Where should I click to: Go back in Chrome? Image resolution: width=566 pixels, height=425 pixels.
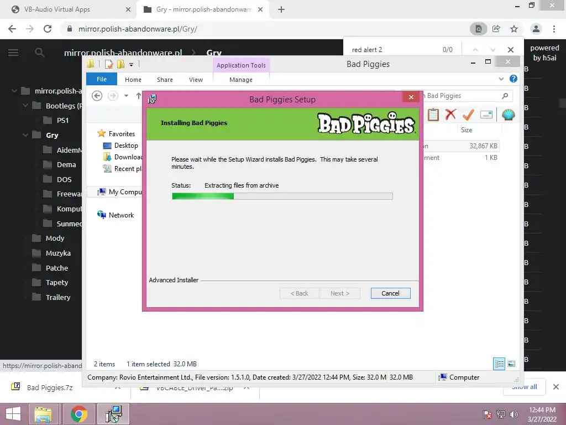[x=12, y=29]
